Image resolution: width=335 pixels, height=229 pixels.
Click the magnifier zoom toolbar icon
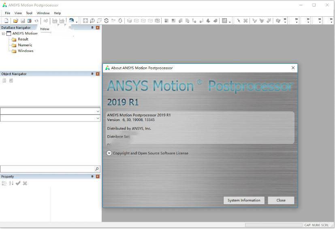pyautogui.click(x=92, y=21)
